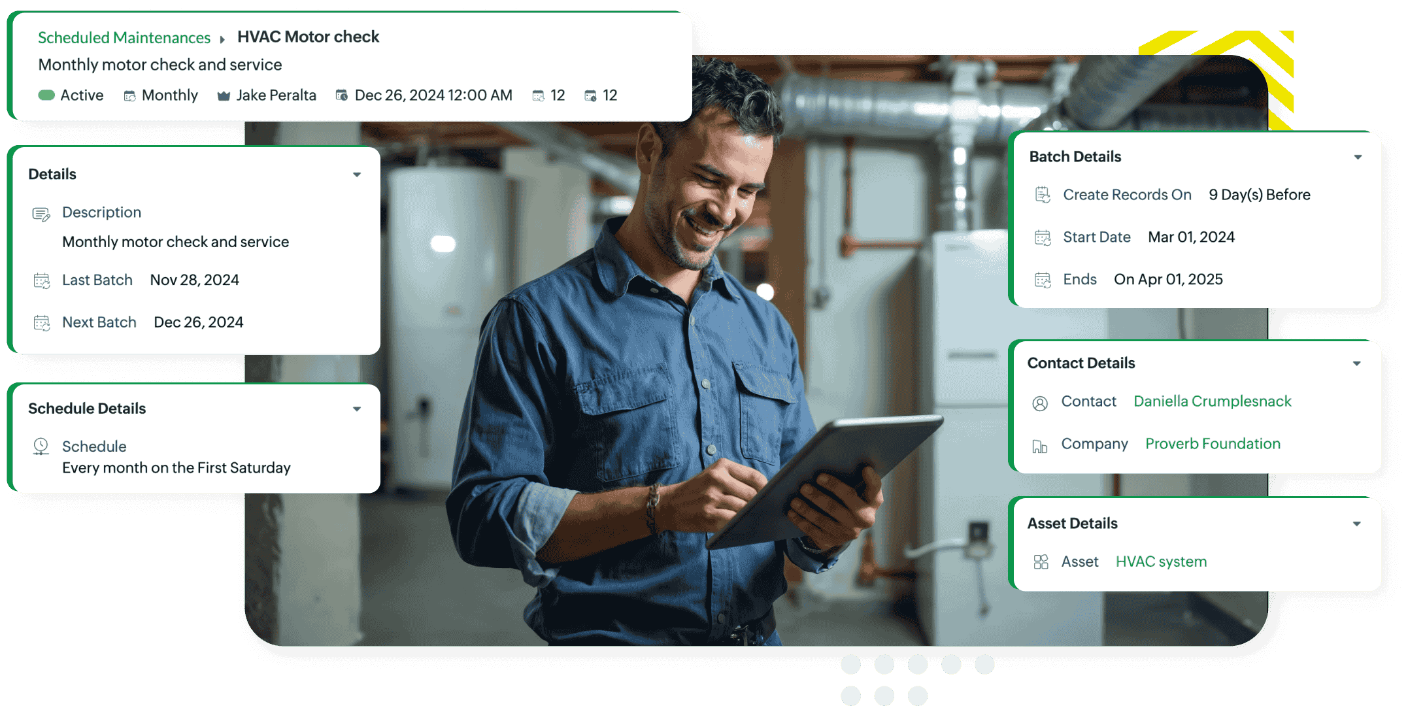Screen dimensions: 1408x706
Task: Collapse the Schedule Details section
Action: pos(357,409)
